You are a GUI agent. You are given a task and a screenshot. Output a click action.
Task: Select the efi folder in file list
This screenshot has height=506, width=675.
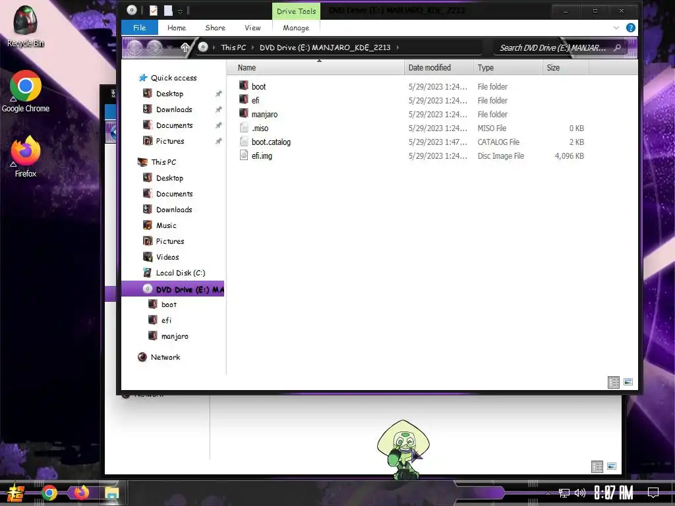[255, 100]
